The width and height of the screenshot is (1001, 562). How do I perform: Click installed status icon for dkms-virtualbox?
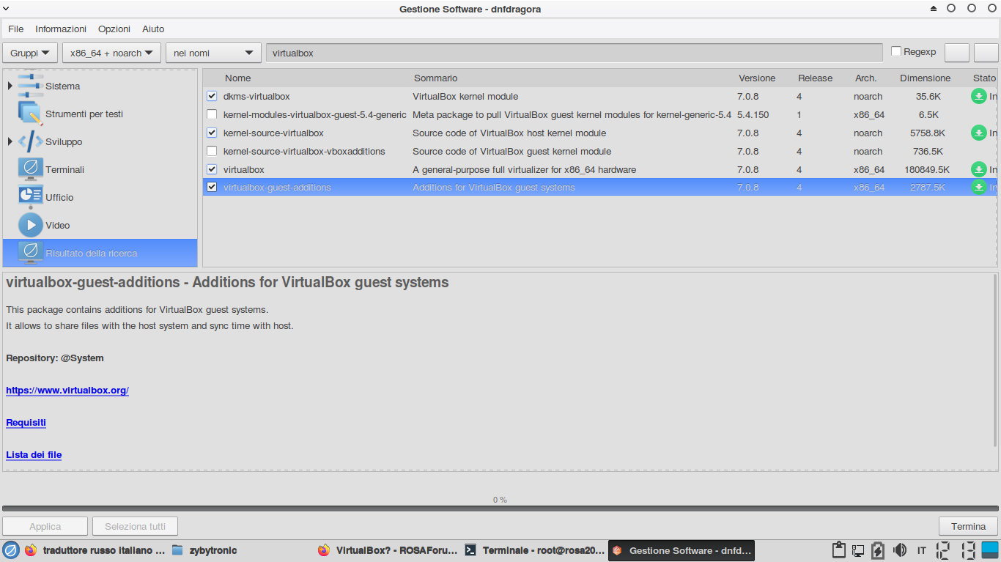coord(978,96)
